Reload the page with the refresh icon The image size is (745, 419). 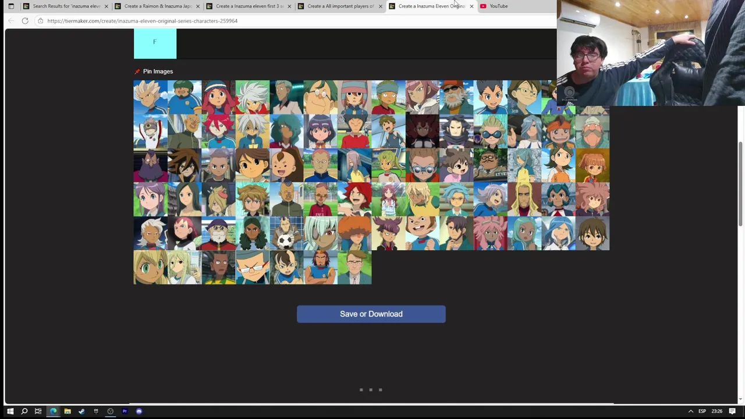(x=25, y=21)
